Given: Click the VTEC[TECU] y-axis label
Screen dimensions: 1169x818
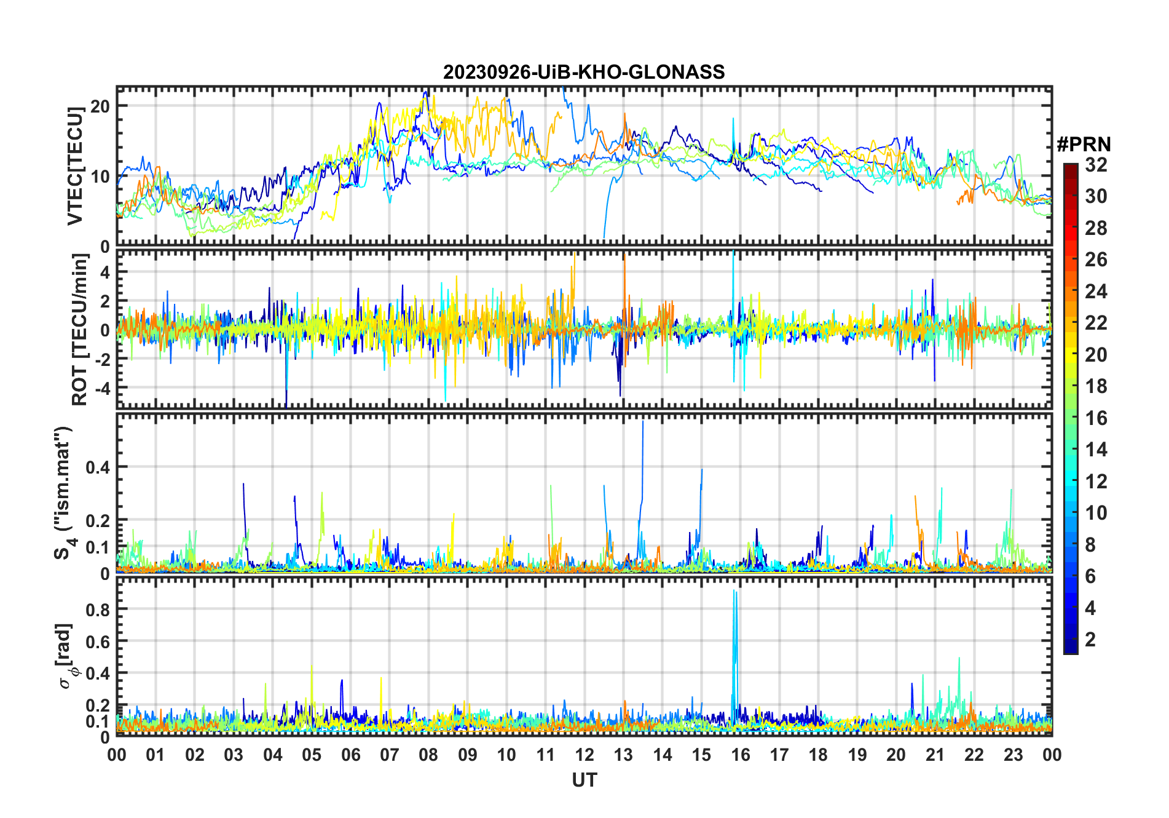Looking at the screenshot, I should (75, 166).
